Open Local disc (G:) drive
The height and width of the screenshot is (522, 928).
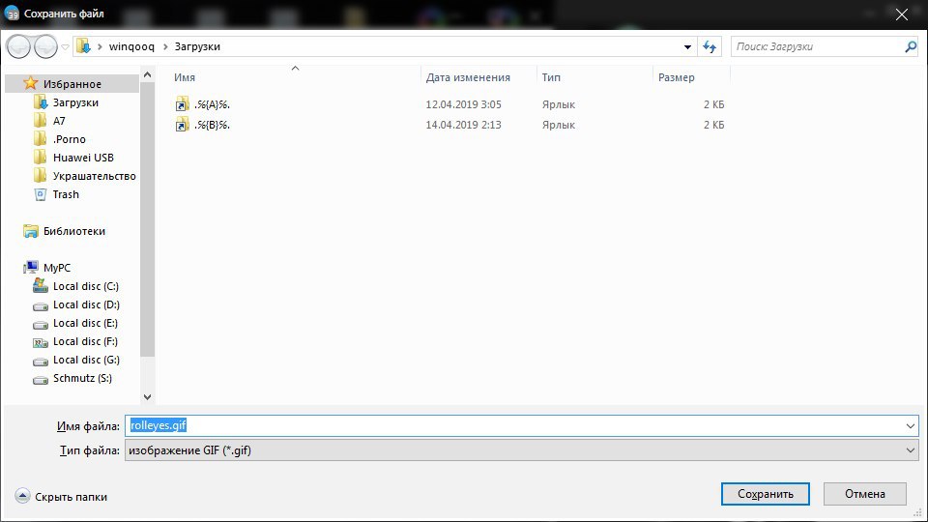(86, 360)
